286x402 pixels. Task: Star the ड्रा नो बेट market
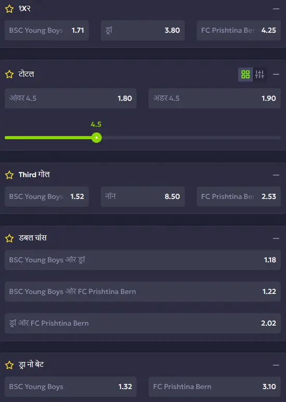click(x=9, y=365)
